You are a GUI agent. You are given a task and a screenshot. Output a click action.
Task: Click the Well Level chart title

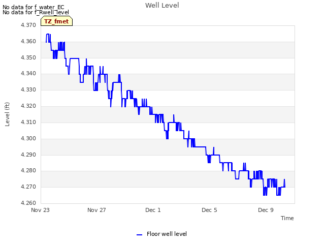[162, 6]
